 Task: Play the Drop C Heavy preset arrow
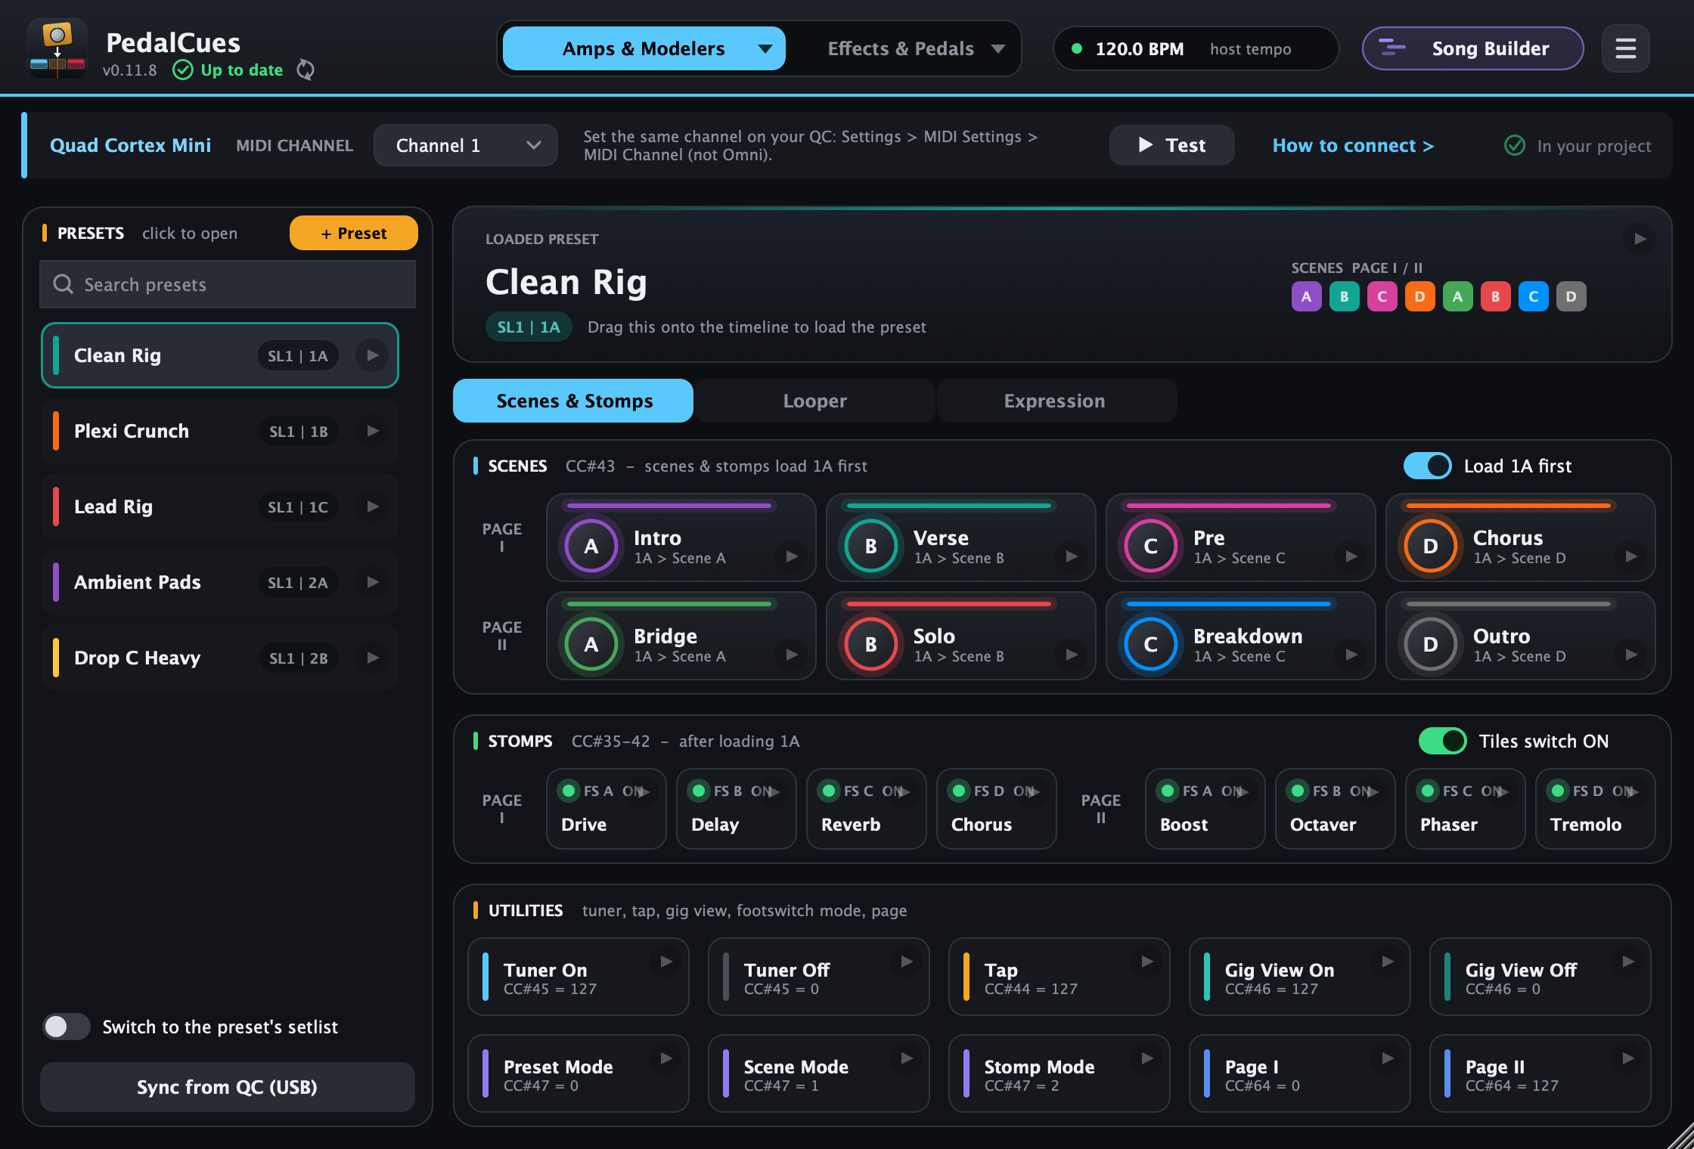tap(372, 658)
